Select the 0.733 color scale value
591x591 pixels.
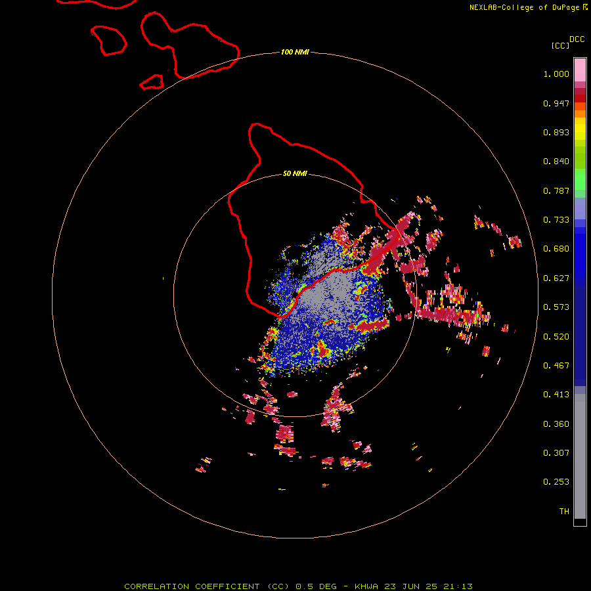coord(556,220)
